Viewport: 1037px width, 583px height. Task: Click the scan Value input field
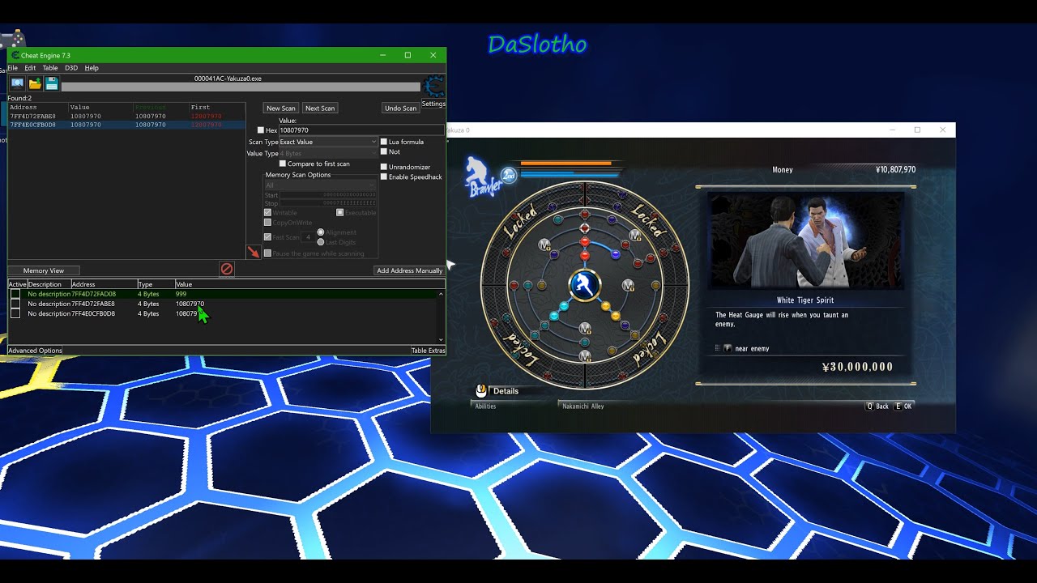(x=361, y=130)
